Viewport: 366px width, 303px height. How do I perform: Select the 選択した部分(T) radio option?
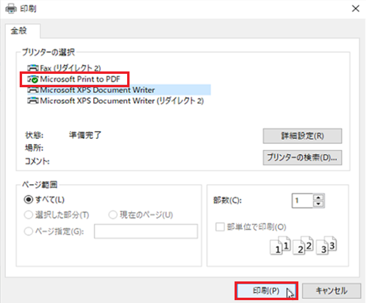pyautogui.click(x=28, y=215)
